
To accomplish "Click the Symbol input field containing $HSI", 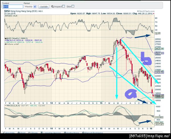I will tap(13, 7).
